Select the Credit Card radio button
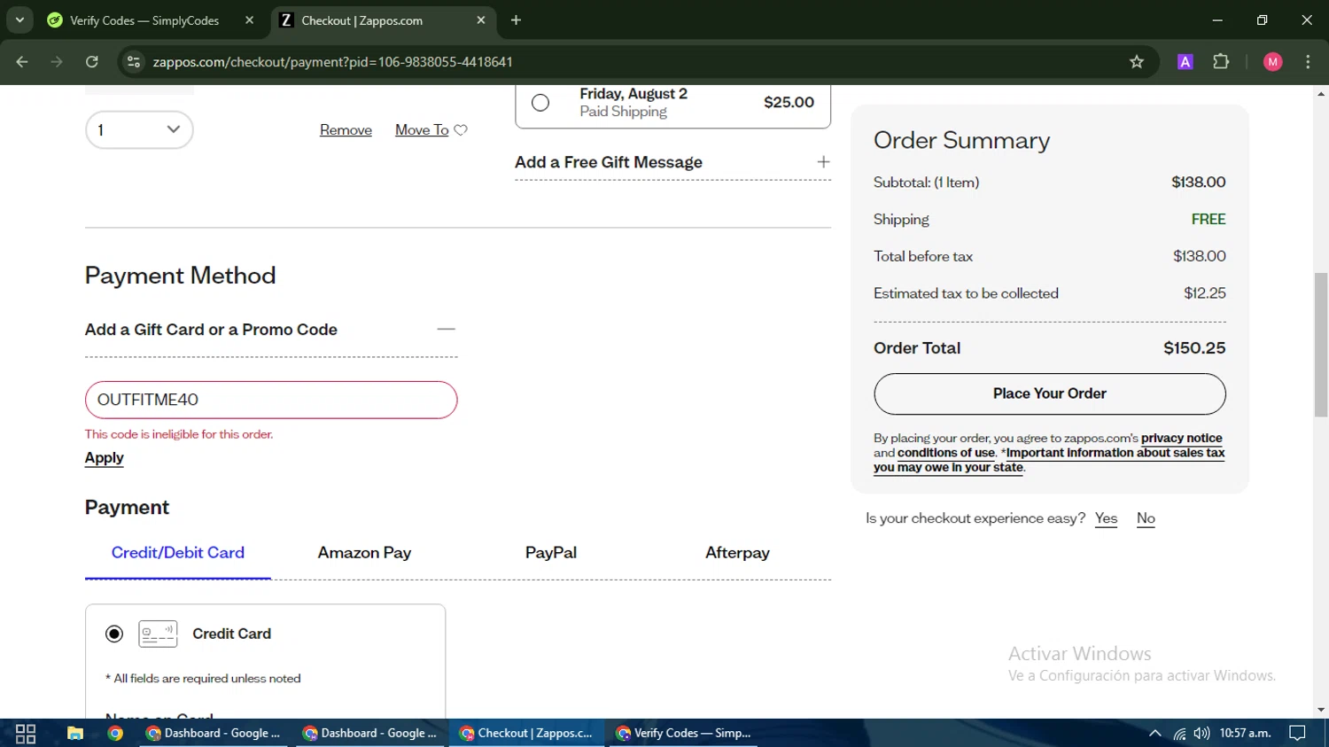The height and width of the screenshot is (747, 1329). click(114, 634)
